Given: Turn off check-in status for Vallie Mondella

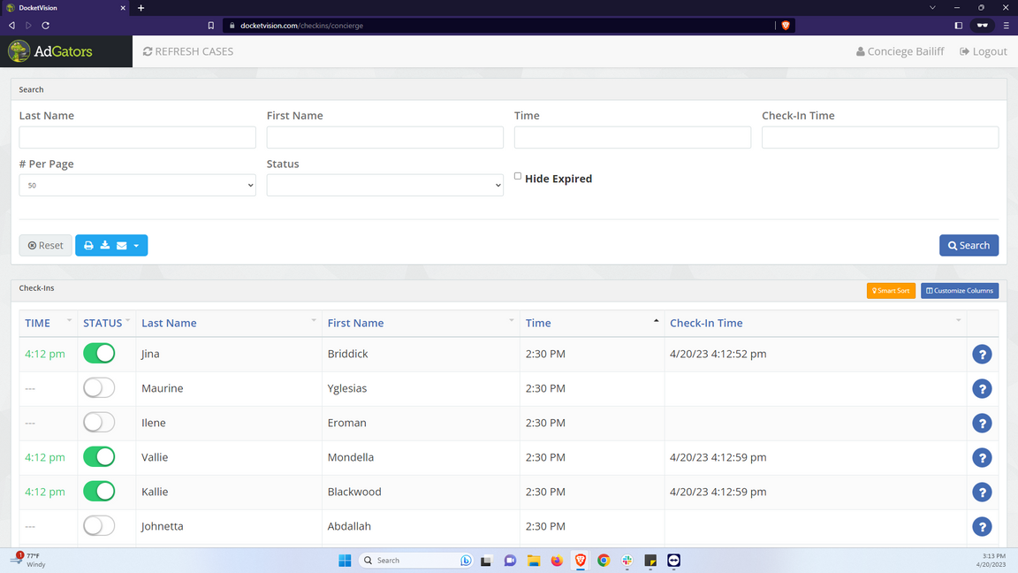Looking at the screenshot, I should (99, 457).
